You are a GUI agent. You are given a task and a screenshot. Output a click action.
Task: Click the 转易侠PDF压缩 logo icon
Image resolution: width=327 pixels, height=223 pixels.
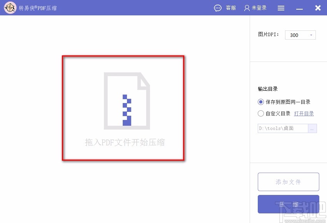click(x=10, y=8)
